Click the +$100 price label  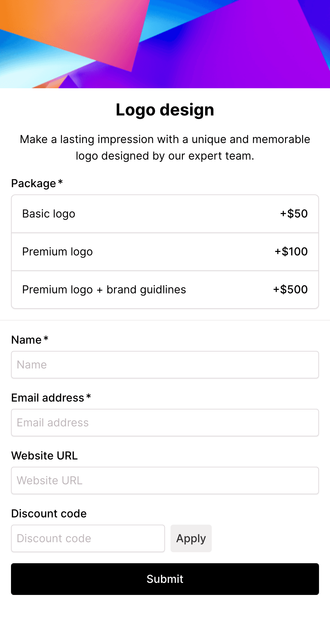coord(291,252)
